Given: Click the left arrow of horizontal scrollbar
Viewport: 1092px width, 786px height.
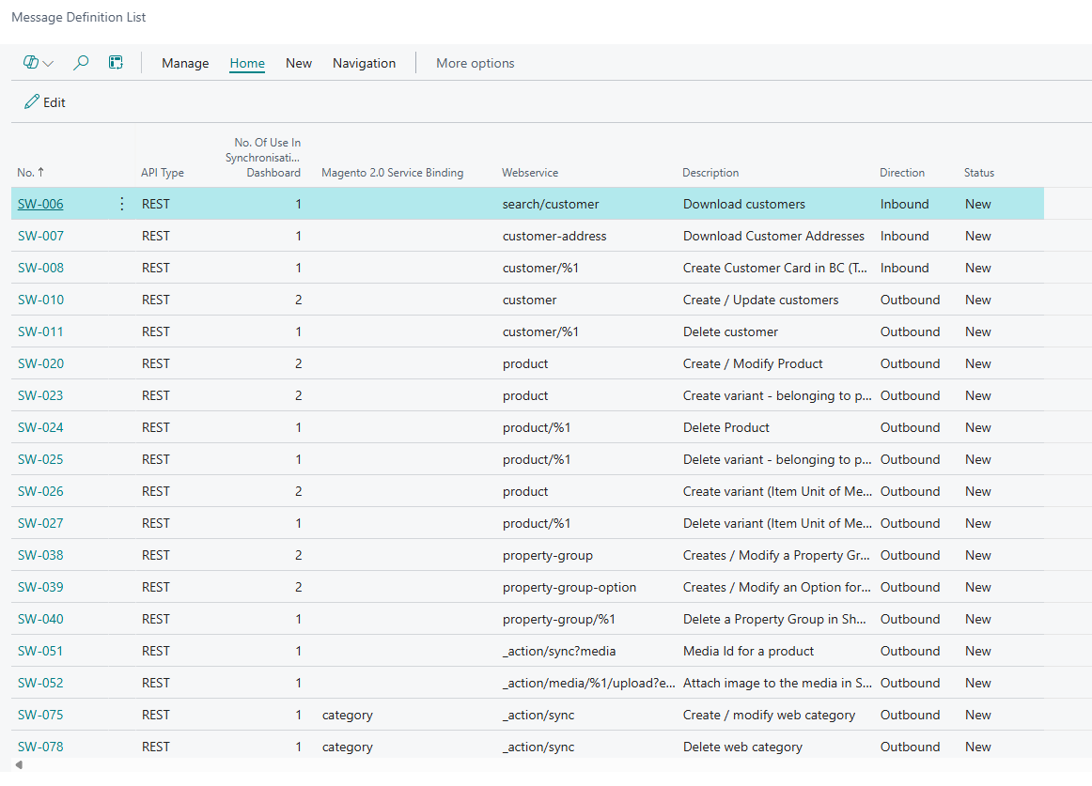Looking at the screenshot, I should coord(19,764).
